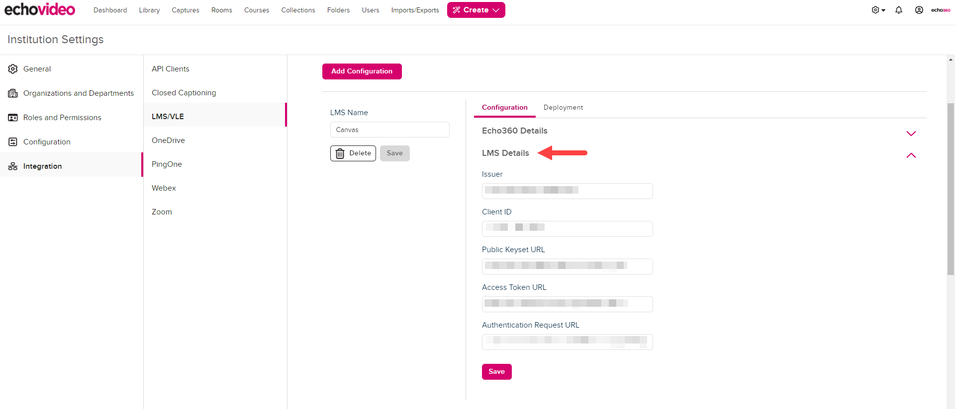Select General settings
The height and width of the screenshot is (409, 955).
point(72,69)
